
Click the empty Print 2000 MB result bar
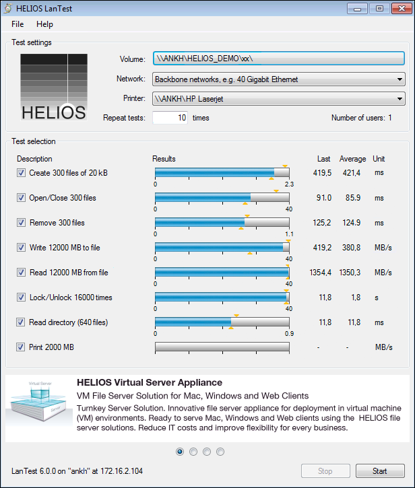[222, 347]
